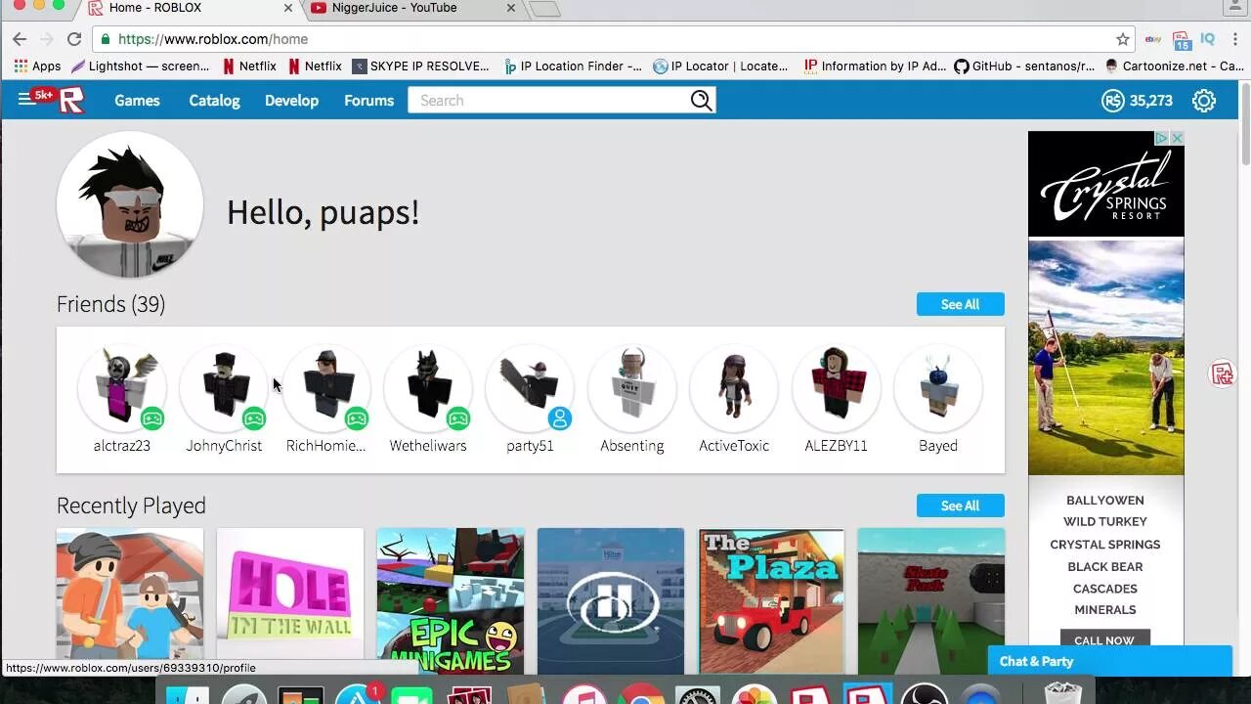Go back with browser back arrow
Image resolution: width=1251 pixels, height=704 pixels.
(20, 39)
